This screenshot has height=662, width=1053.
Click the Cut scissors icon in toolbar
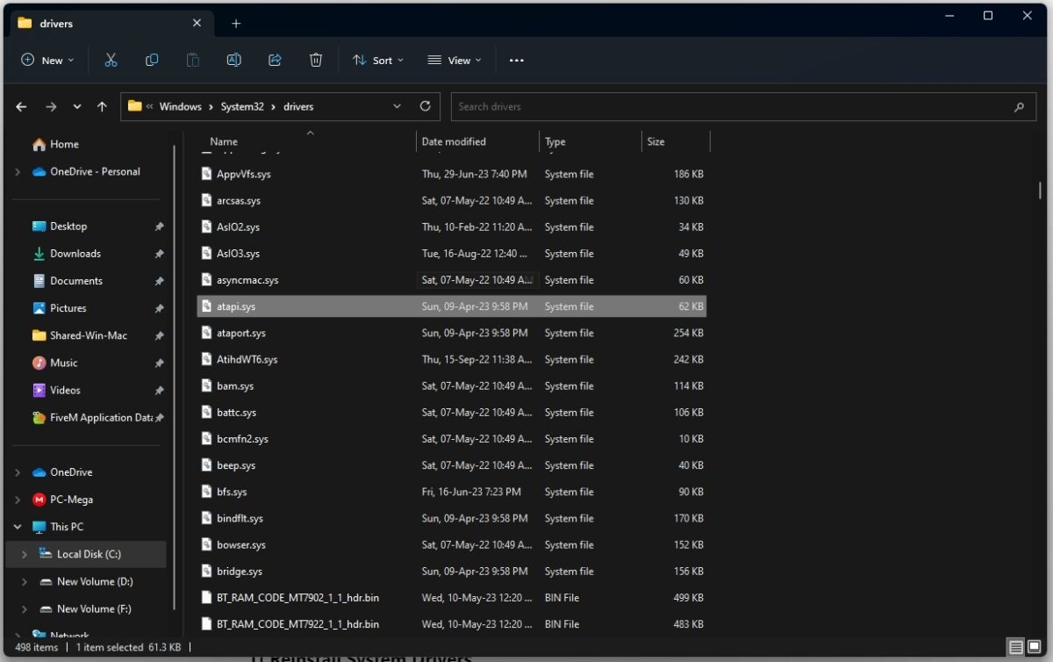[x=111, y=60]
